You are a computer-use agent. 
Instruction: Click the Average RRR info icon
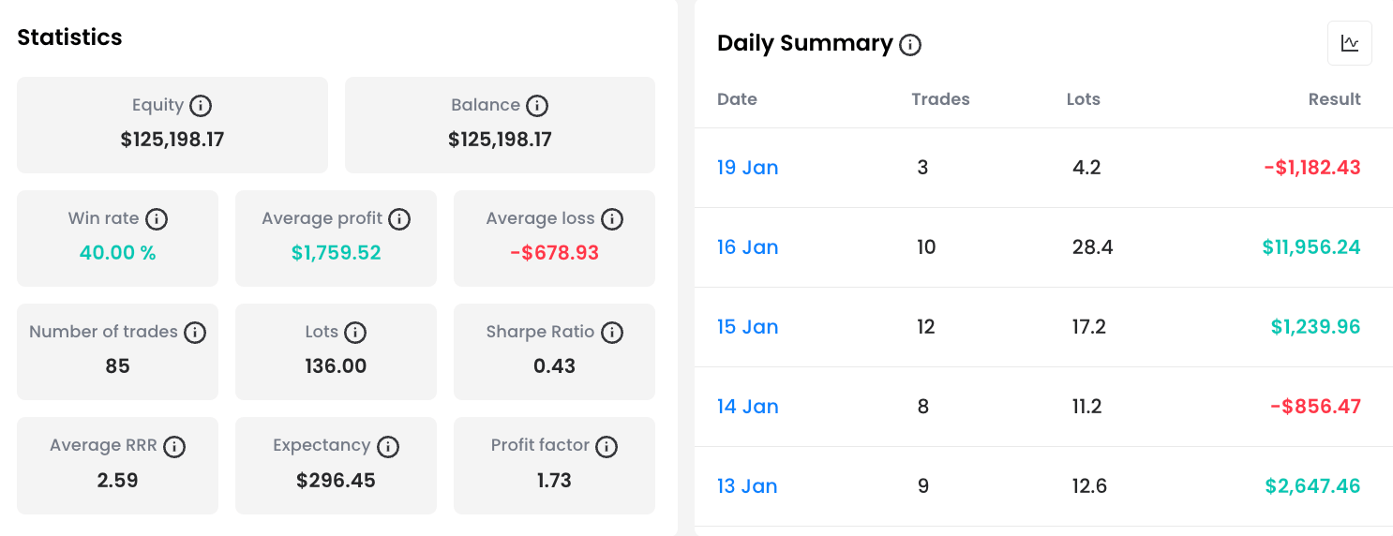pos(174,447)
